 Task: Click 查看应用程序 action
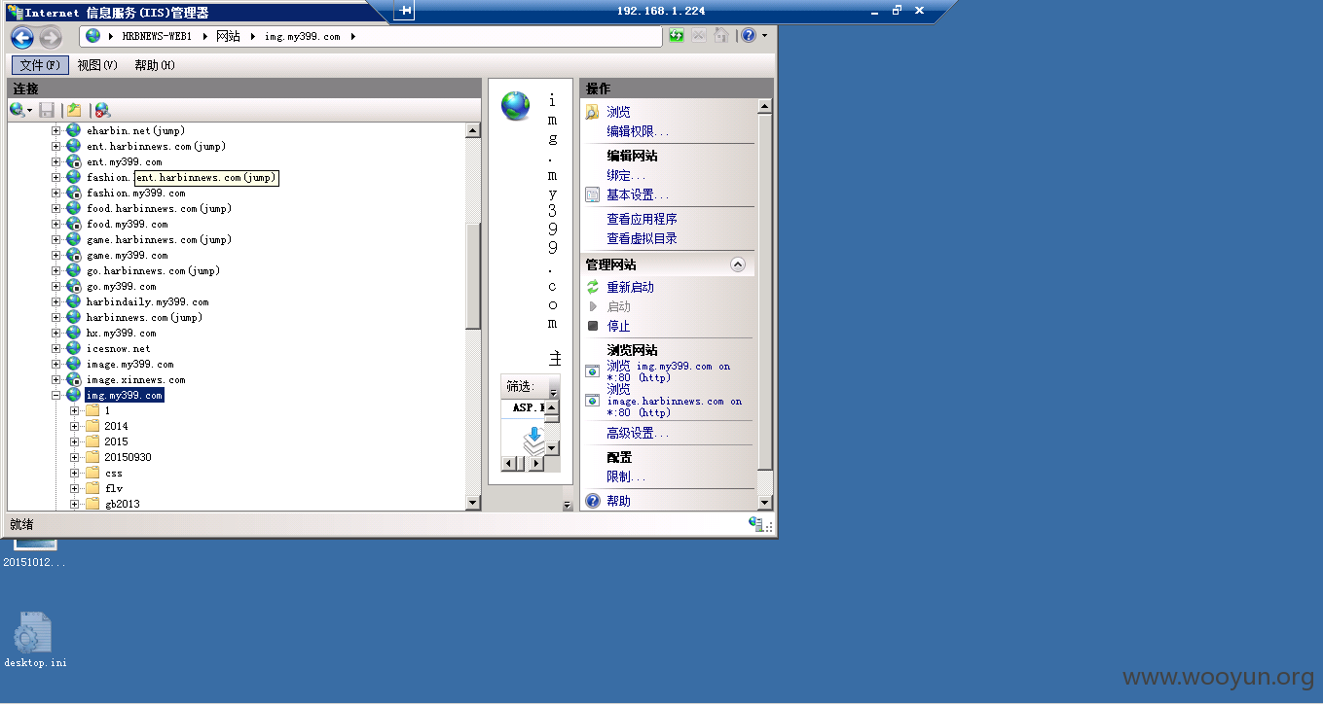[642, 219]
